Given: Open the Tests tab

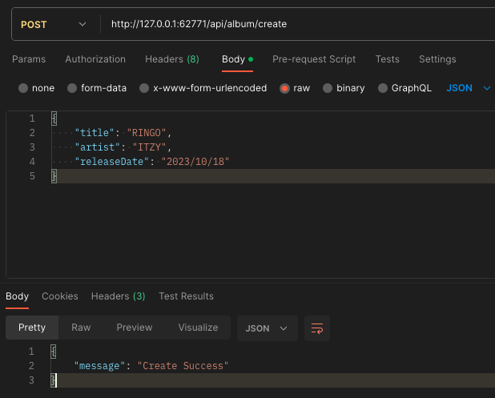Looking at the screenshot, I should 388,59.
